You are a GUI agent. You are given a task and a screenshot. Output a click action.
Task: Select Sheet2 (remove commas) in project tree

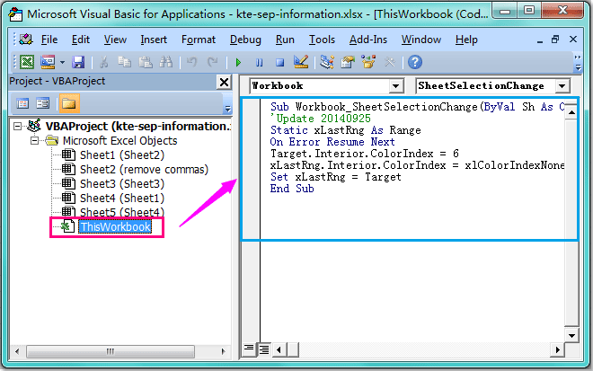tap(142, 170)
